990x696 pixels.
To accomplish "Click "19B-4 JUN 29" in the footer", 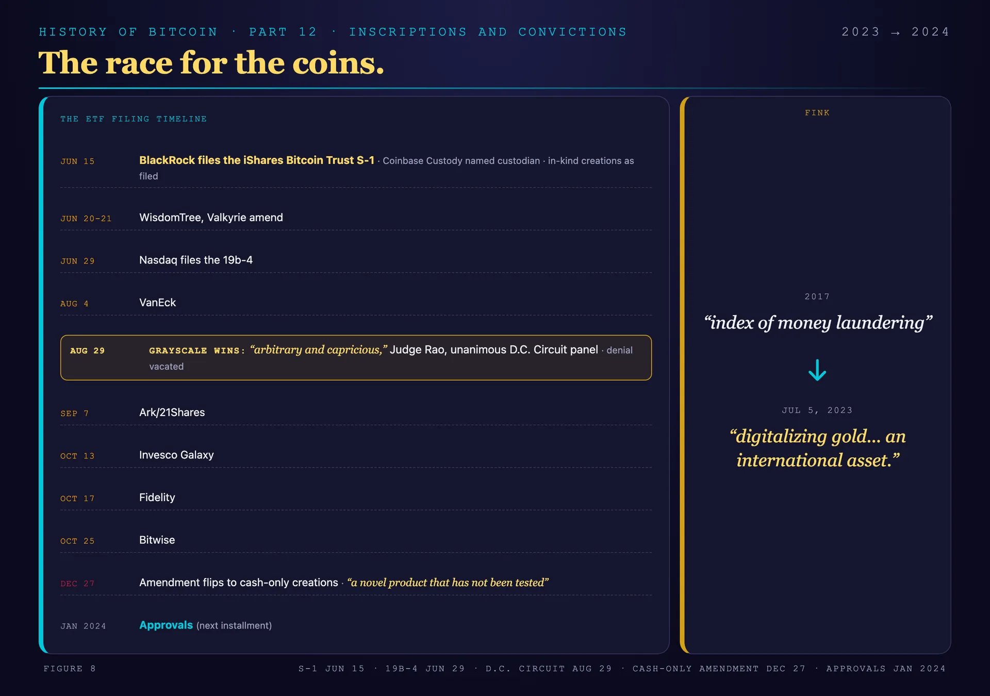I will (425, 669).
